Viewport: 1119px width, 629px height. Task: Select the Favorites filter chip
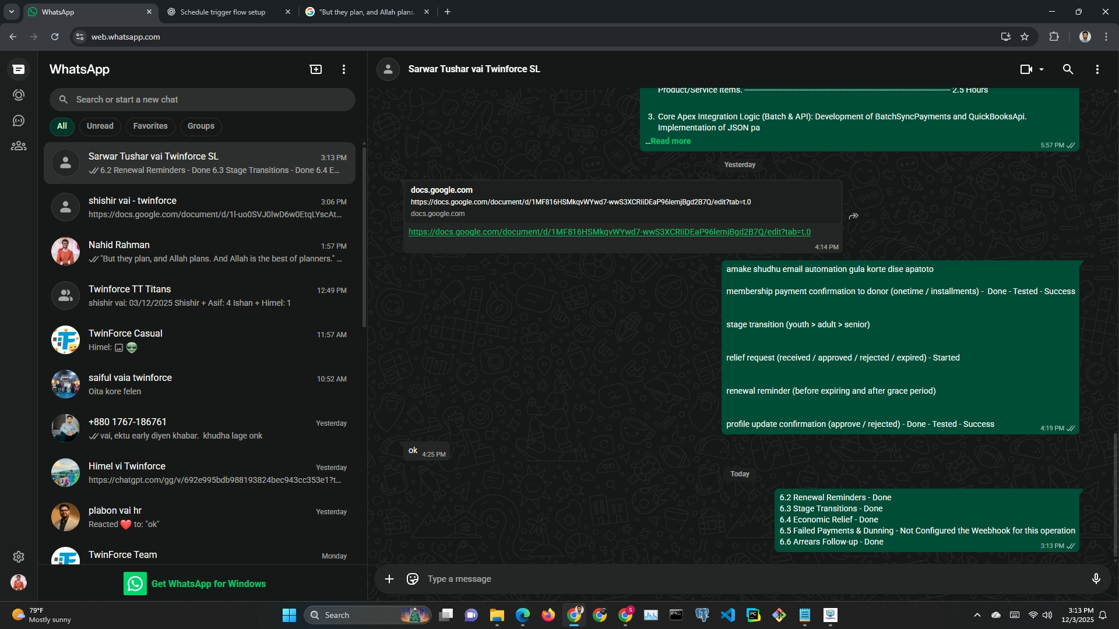tap(150, 126)
